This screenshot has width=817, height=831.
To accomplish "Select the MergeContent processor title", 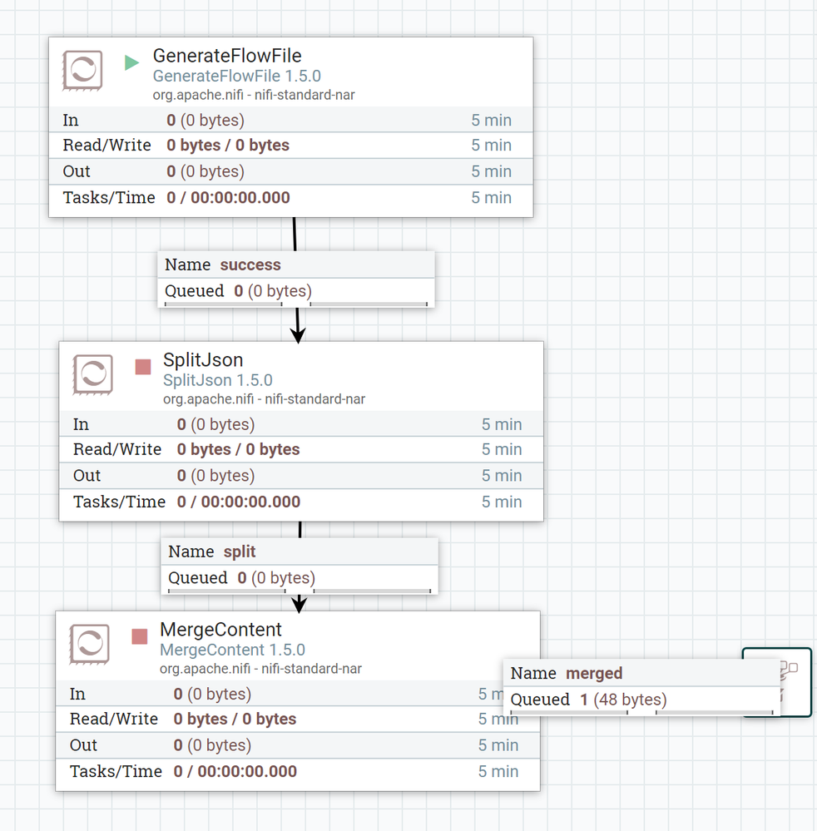I will (220, 630).
